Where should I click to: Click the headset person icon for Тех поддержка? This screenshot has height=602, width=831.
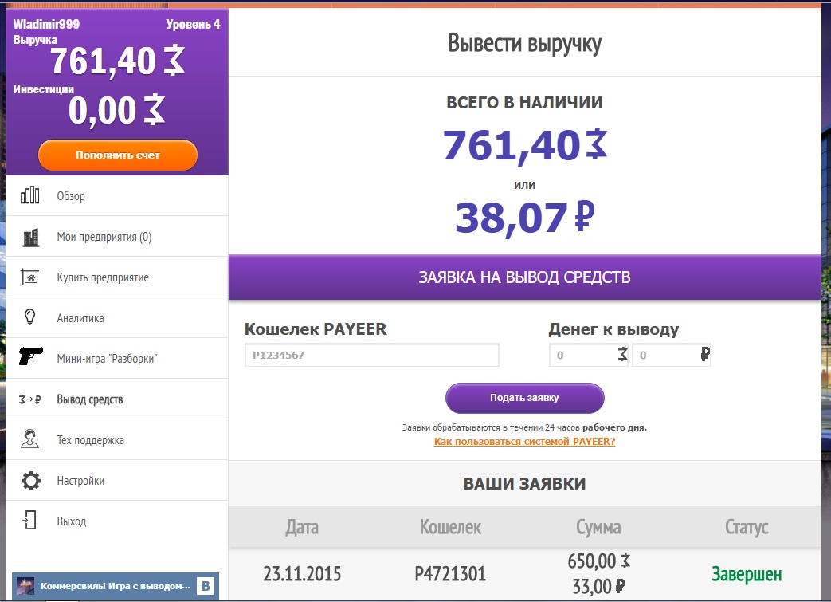coord(30,440)
